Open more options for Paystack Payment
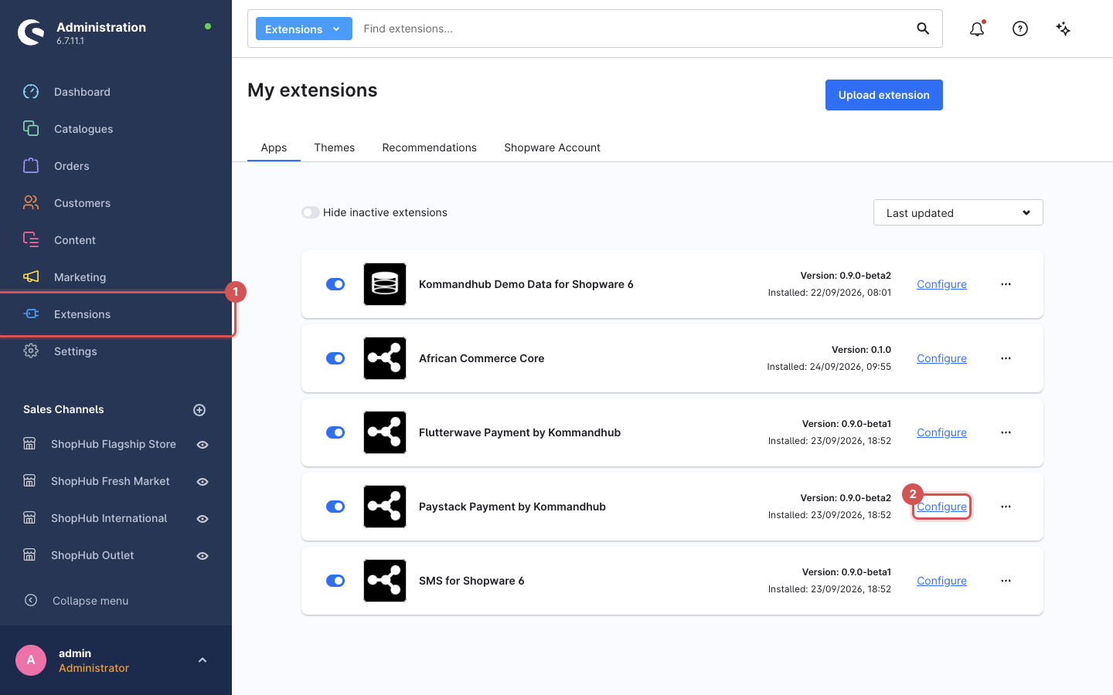Viewport: 1113px width, 695px height. (x=1006, y=507)
